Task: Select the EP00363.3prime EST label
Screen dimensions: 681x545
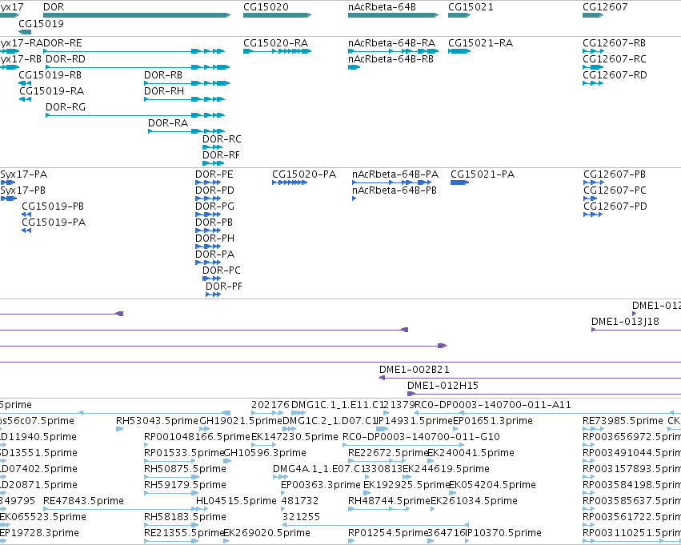Action: (321, 485)
